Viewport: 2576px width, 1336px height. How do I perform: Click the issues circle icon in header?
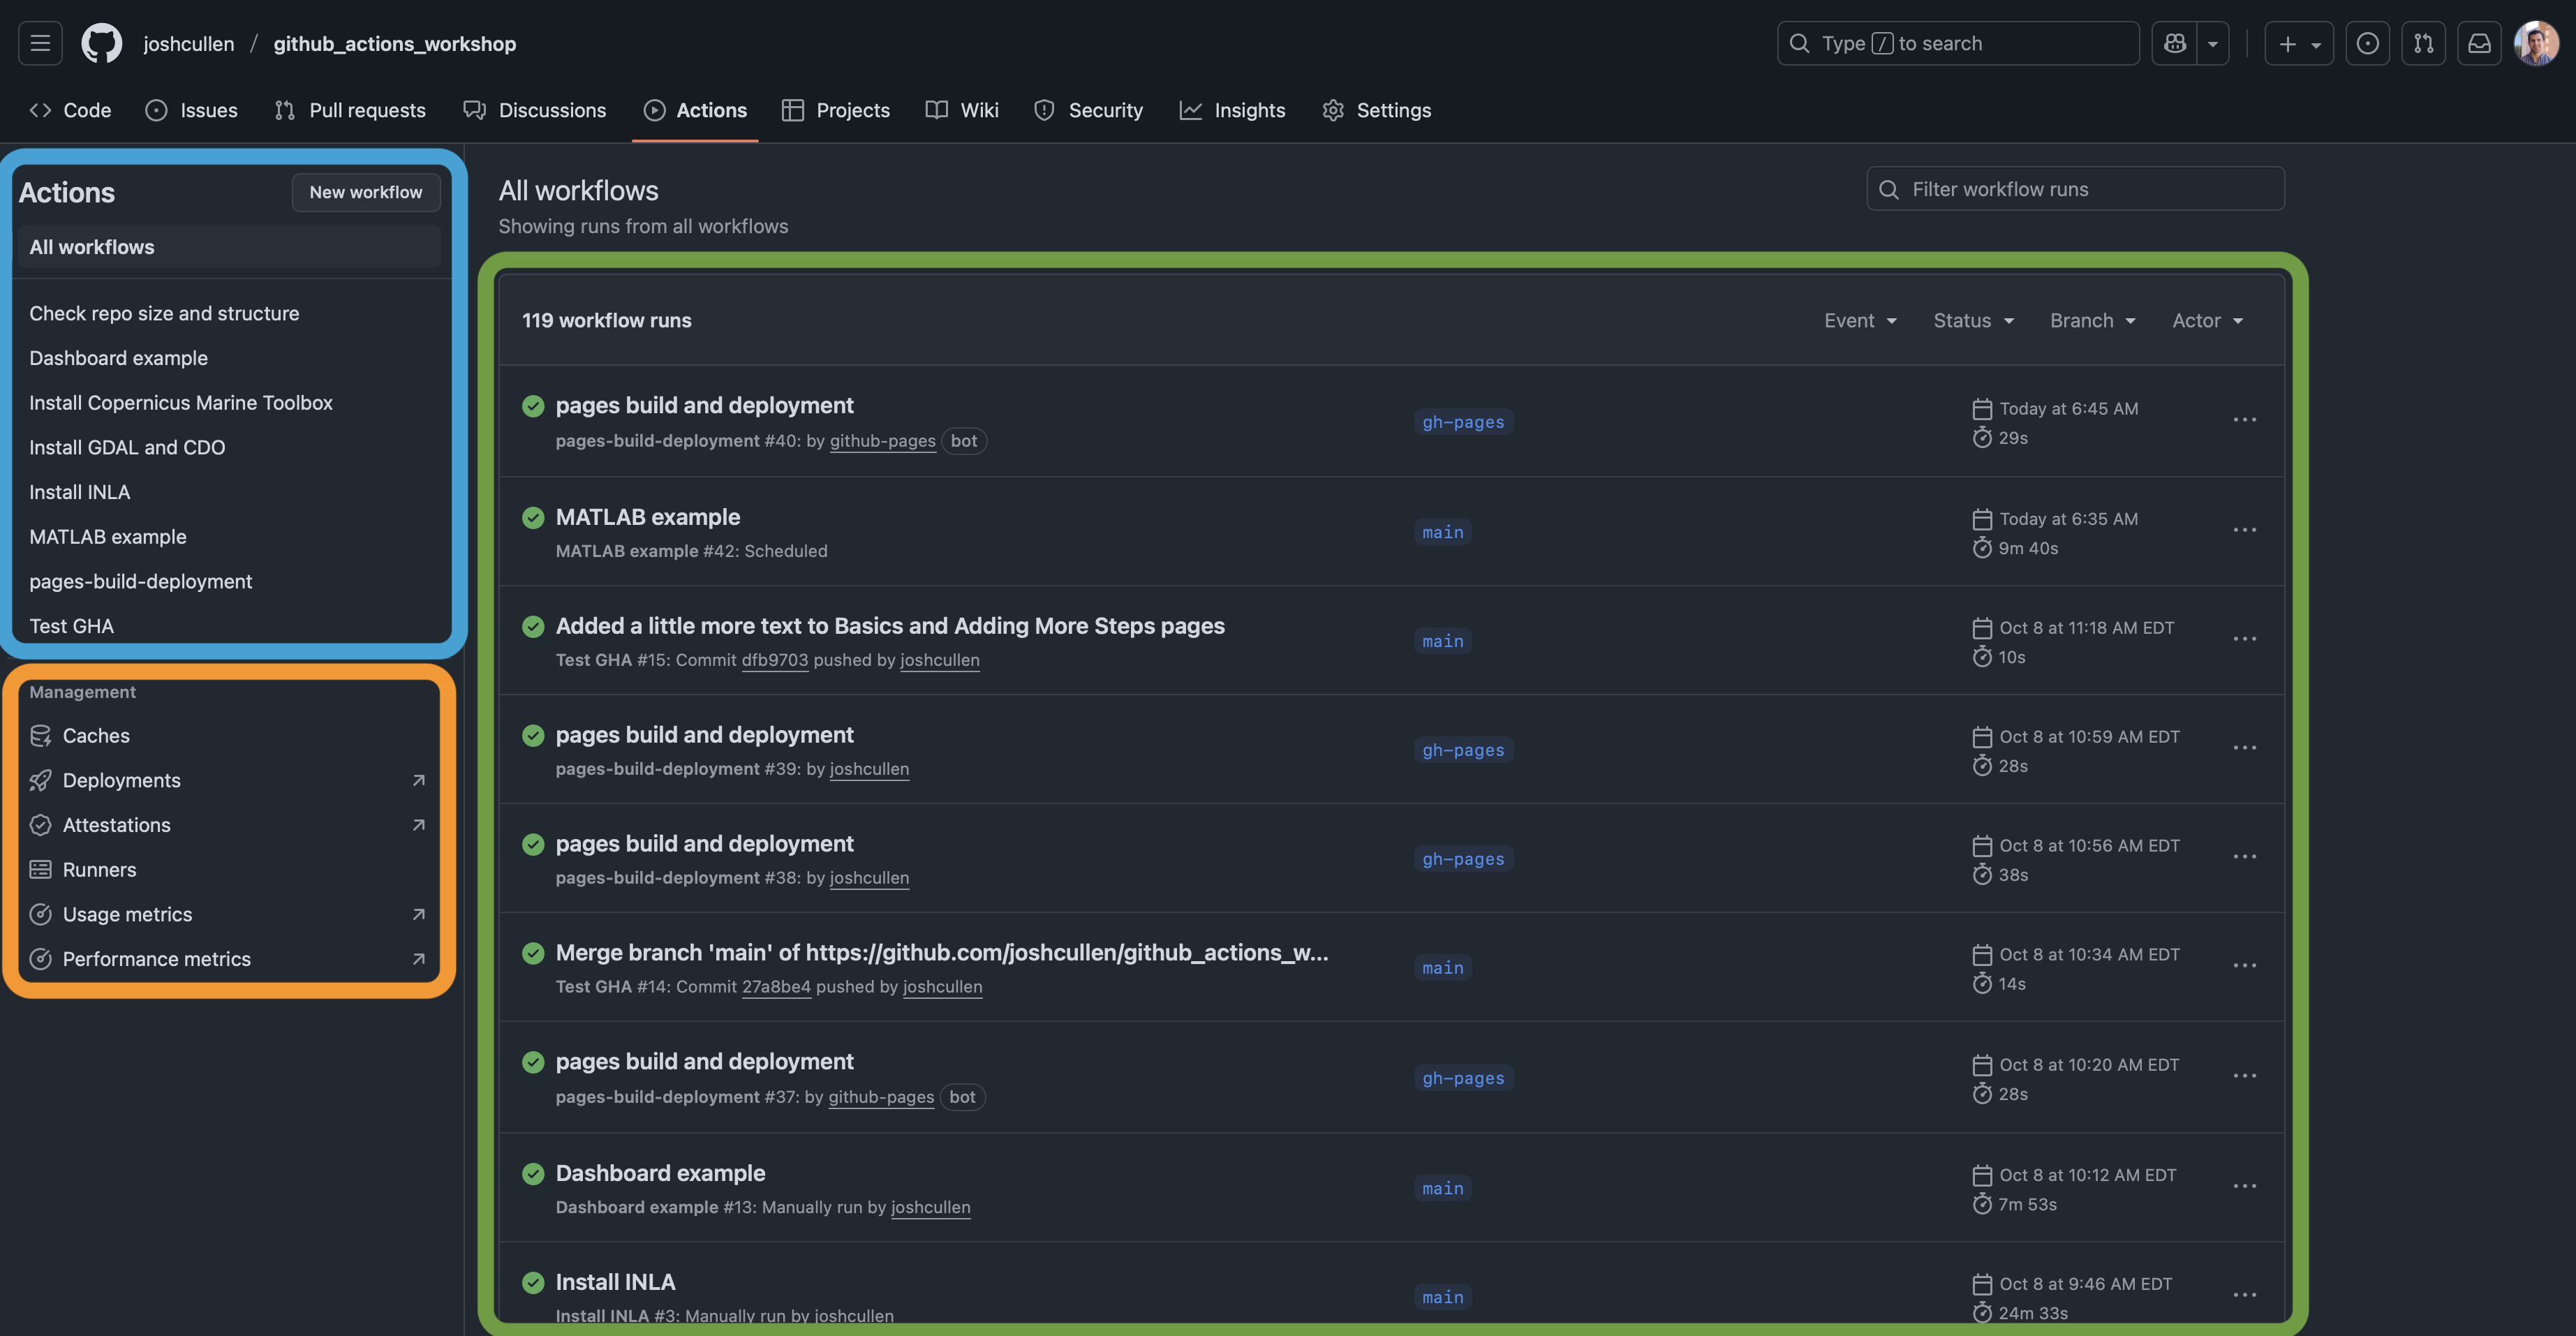[x=2367, y=43]
